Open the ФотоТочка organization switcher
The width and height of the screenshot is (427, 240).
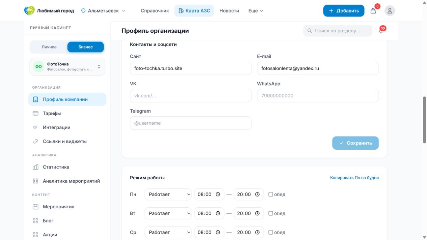pyautogui.click(x=68, y=67)
